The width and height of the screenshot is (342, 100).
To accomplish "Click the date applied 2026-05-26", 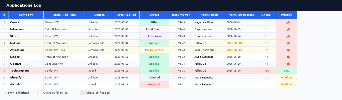I will pos(126,85).
